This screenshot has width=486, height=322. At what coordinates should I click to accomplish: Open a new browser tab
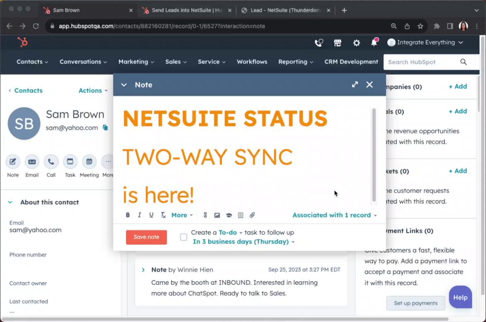point(344,10)
